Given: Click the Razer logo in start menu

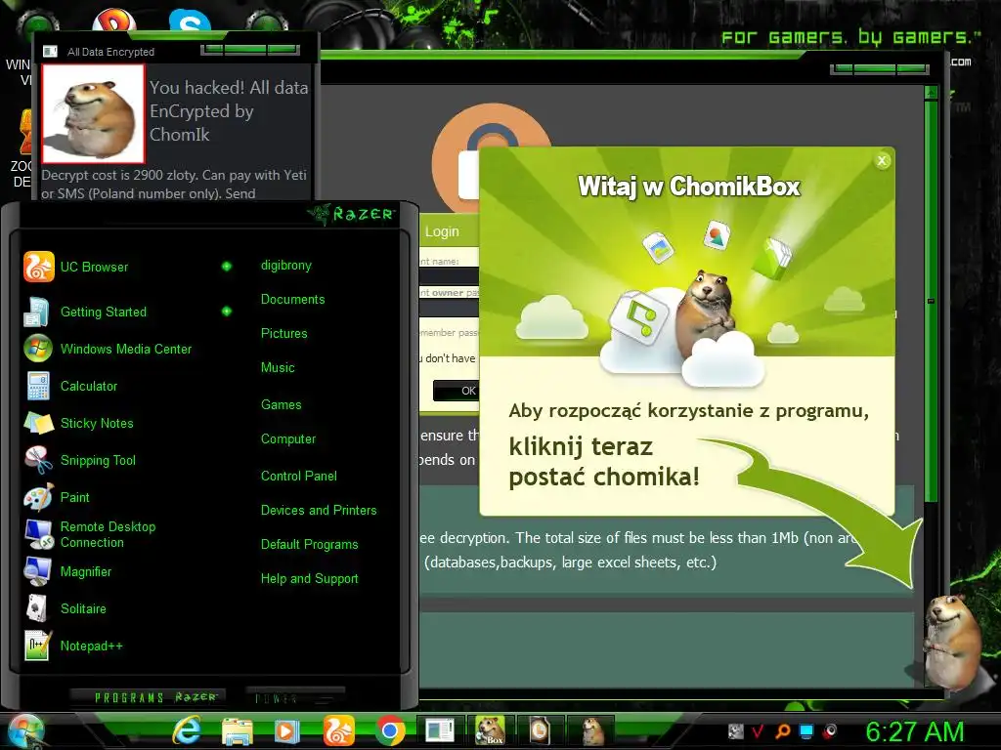Looking at the screenshot, I should 351,214.
